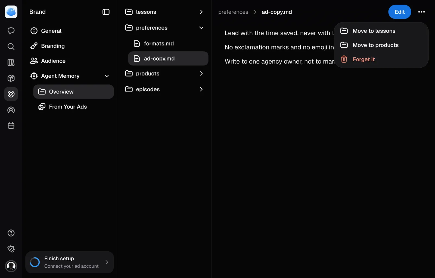The width and height of the screenshot is (435, 278).
Task: Click the Forget it trash icon
Action: [x=344, y=59]
